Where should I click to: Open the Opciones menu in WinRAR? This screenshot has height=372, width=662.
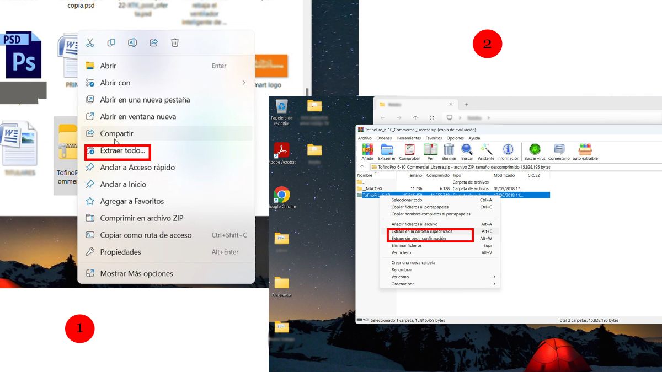[455, 138]
